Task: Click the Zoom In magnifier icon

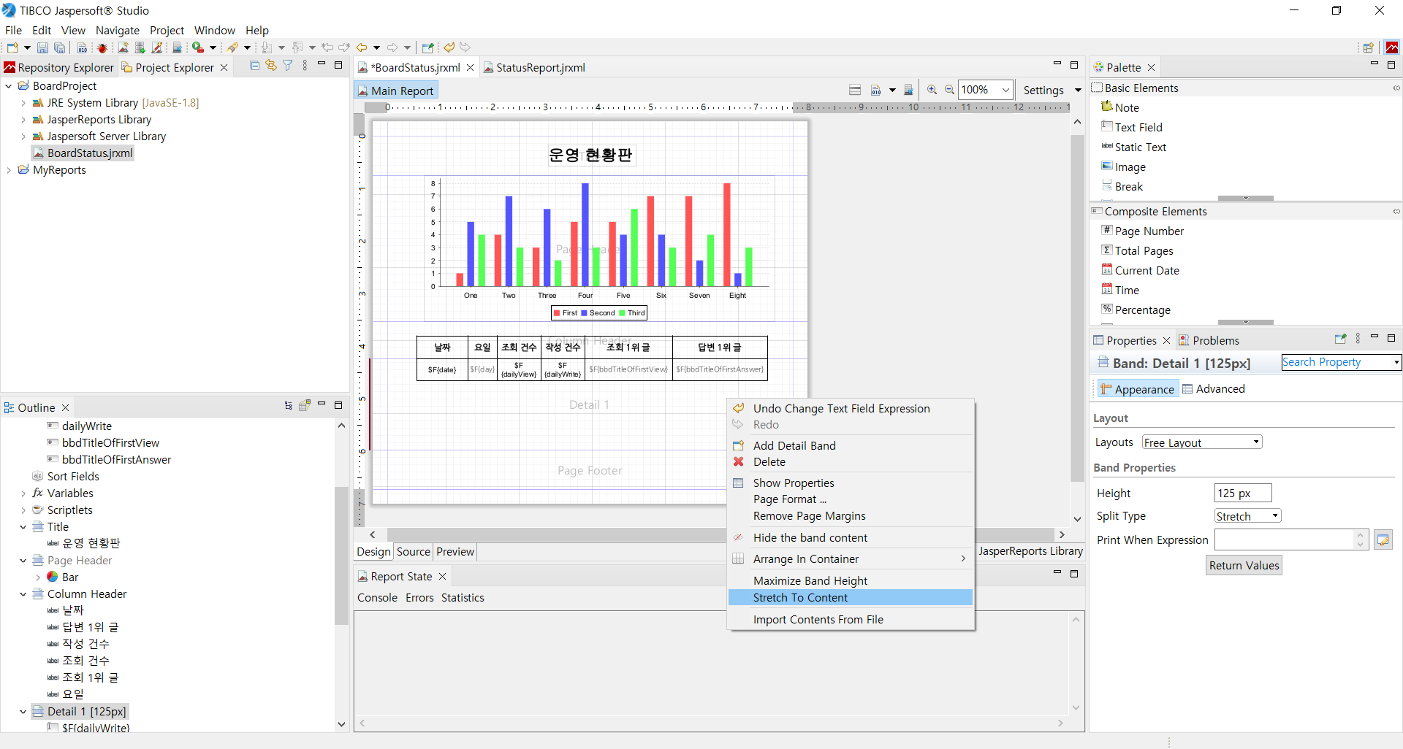Action: tap(932, 90)
